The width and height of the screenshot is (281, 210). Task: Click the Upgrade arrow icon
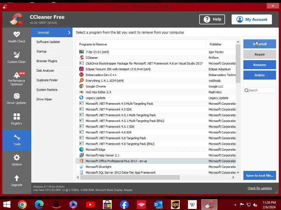17,178
